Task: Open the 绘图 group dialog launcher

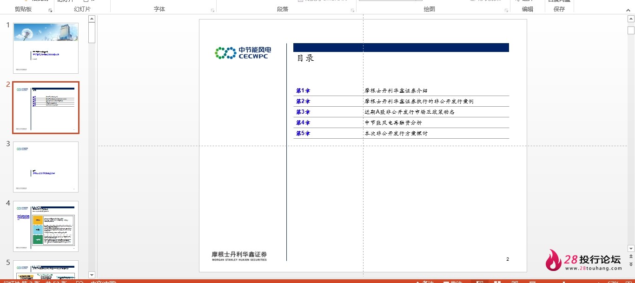Action: tap(506, 10)
